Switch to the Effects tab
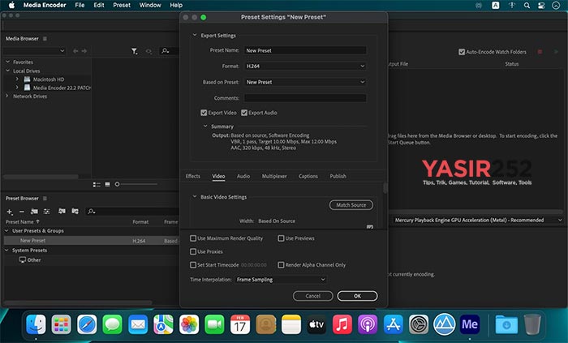This screenshot has width=568, height=343. pyautogui.click(x=193, y=176)
